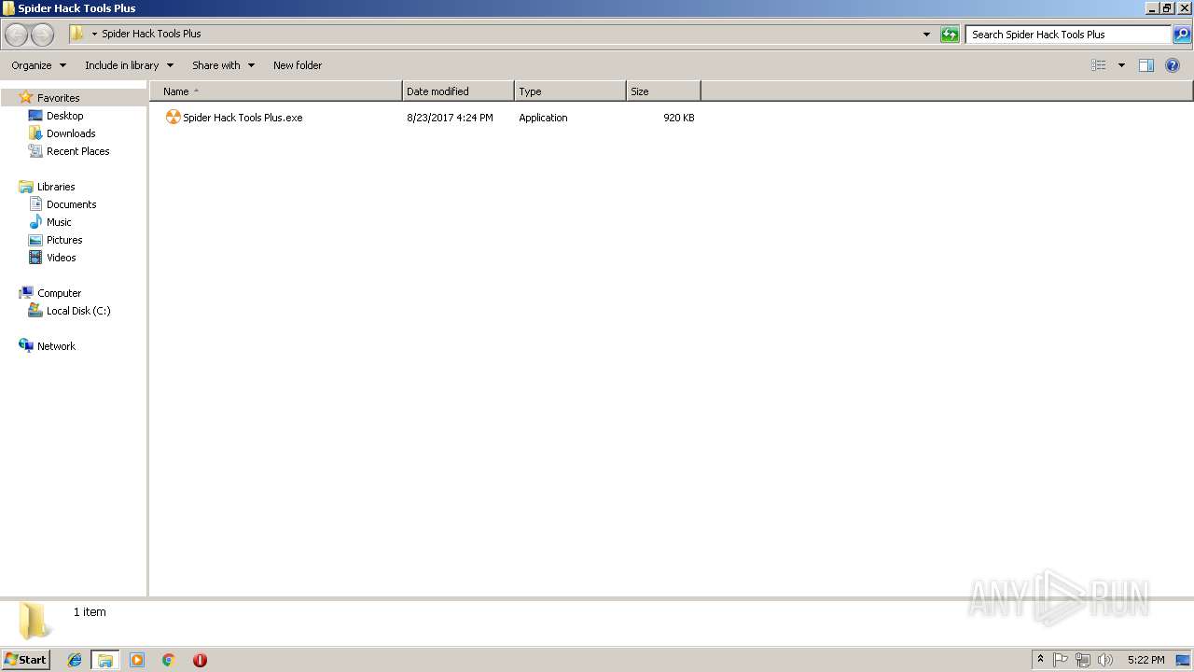Change view using the view icon
The width and height of the screenshot is (1194, 672).
(x=1099, y=65)
